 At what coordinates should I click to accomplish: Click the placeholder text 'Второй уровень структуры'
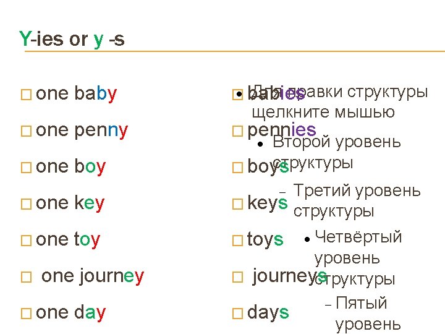pos(337,152)
